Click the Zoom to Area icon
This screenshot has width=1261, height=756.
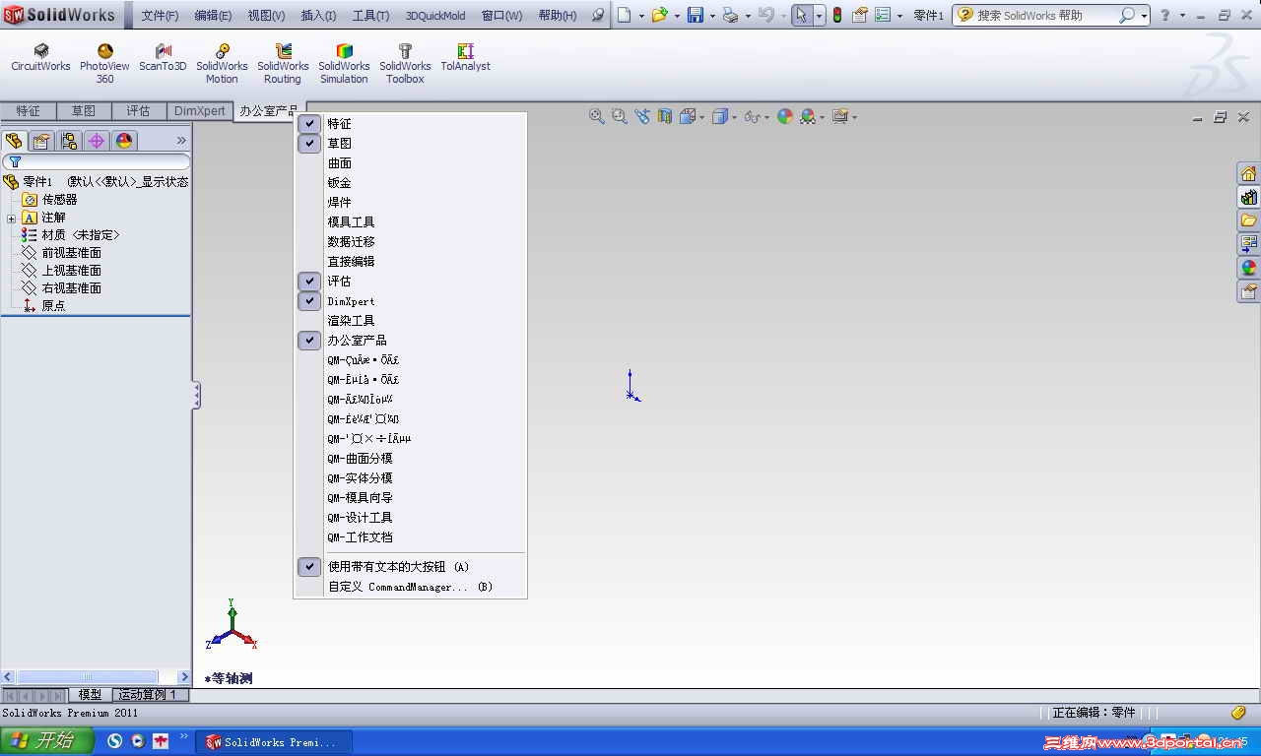click(619, 116)
